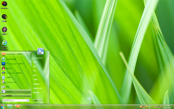Click the last tray icon with red badge
Viewport: 174px width, 109px height.
161,107
